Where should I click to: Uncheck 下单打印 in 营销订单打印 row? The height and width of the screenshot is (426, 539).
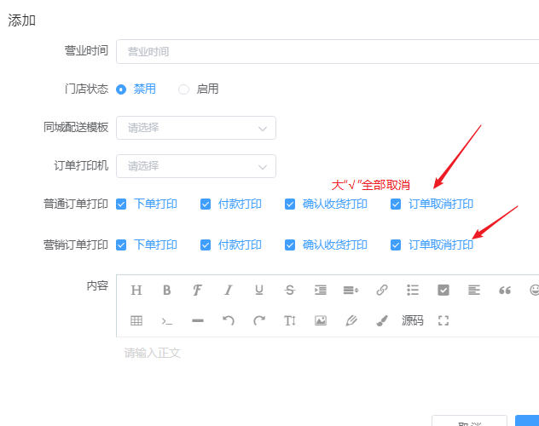pyautogui.click(x=121, y=245)
